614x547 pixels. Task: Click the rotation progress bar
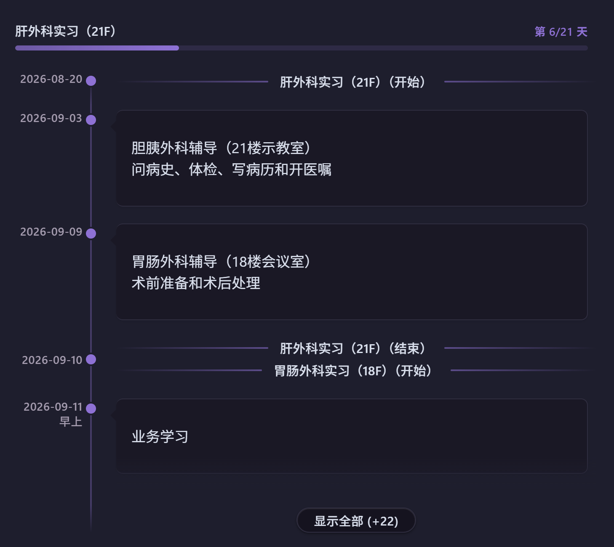pyautogui.click(x=302, y=48)
